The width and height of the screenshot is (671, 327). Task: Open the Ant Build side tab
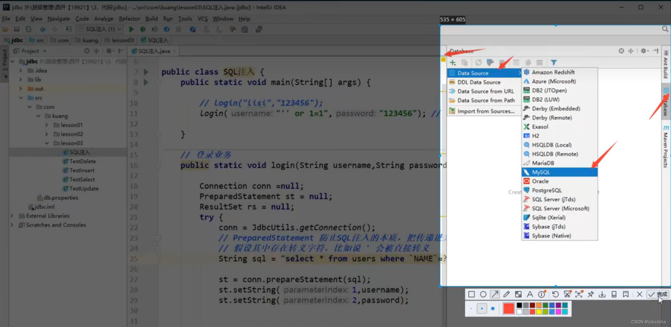(x=666, y=65)
